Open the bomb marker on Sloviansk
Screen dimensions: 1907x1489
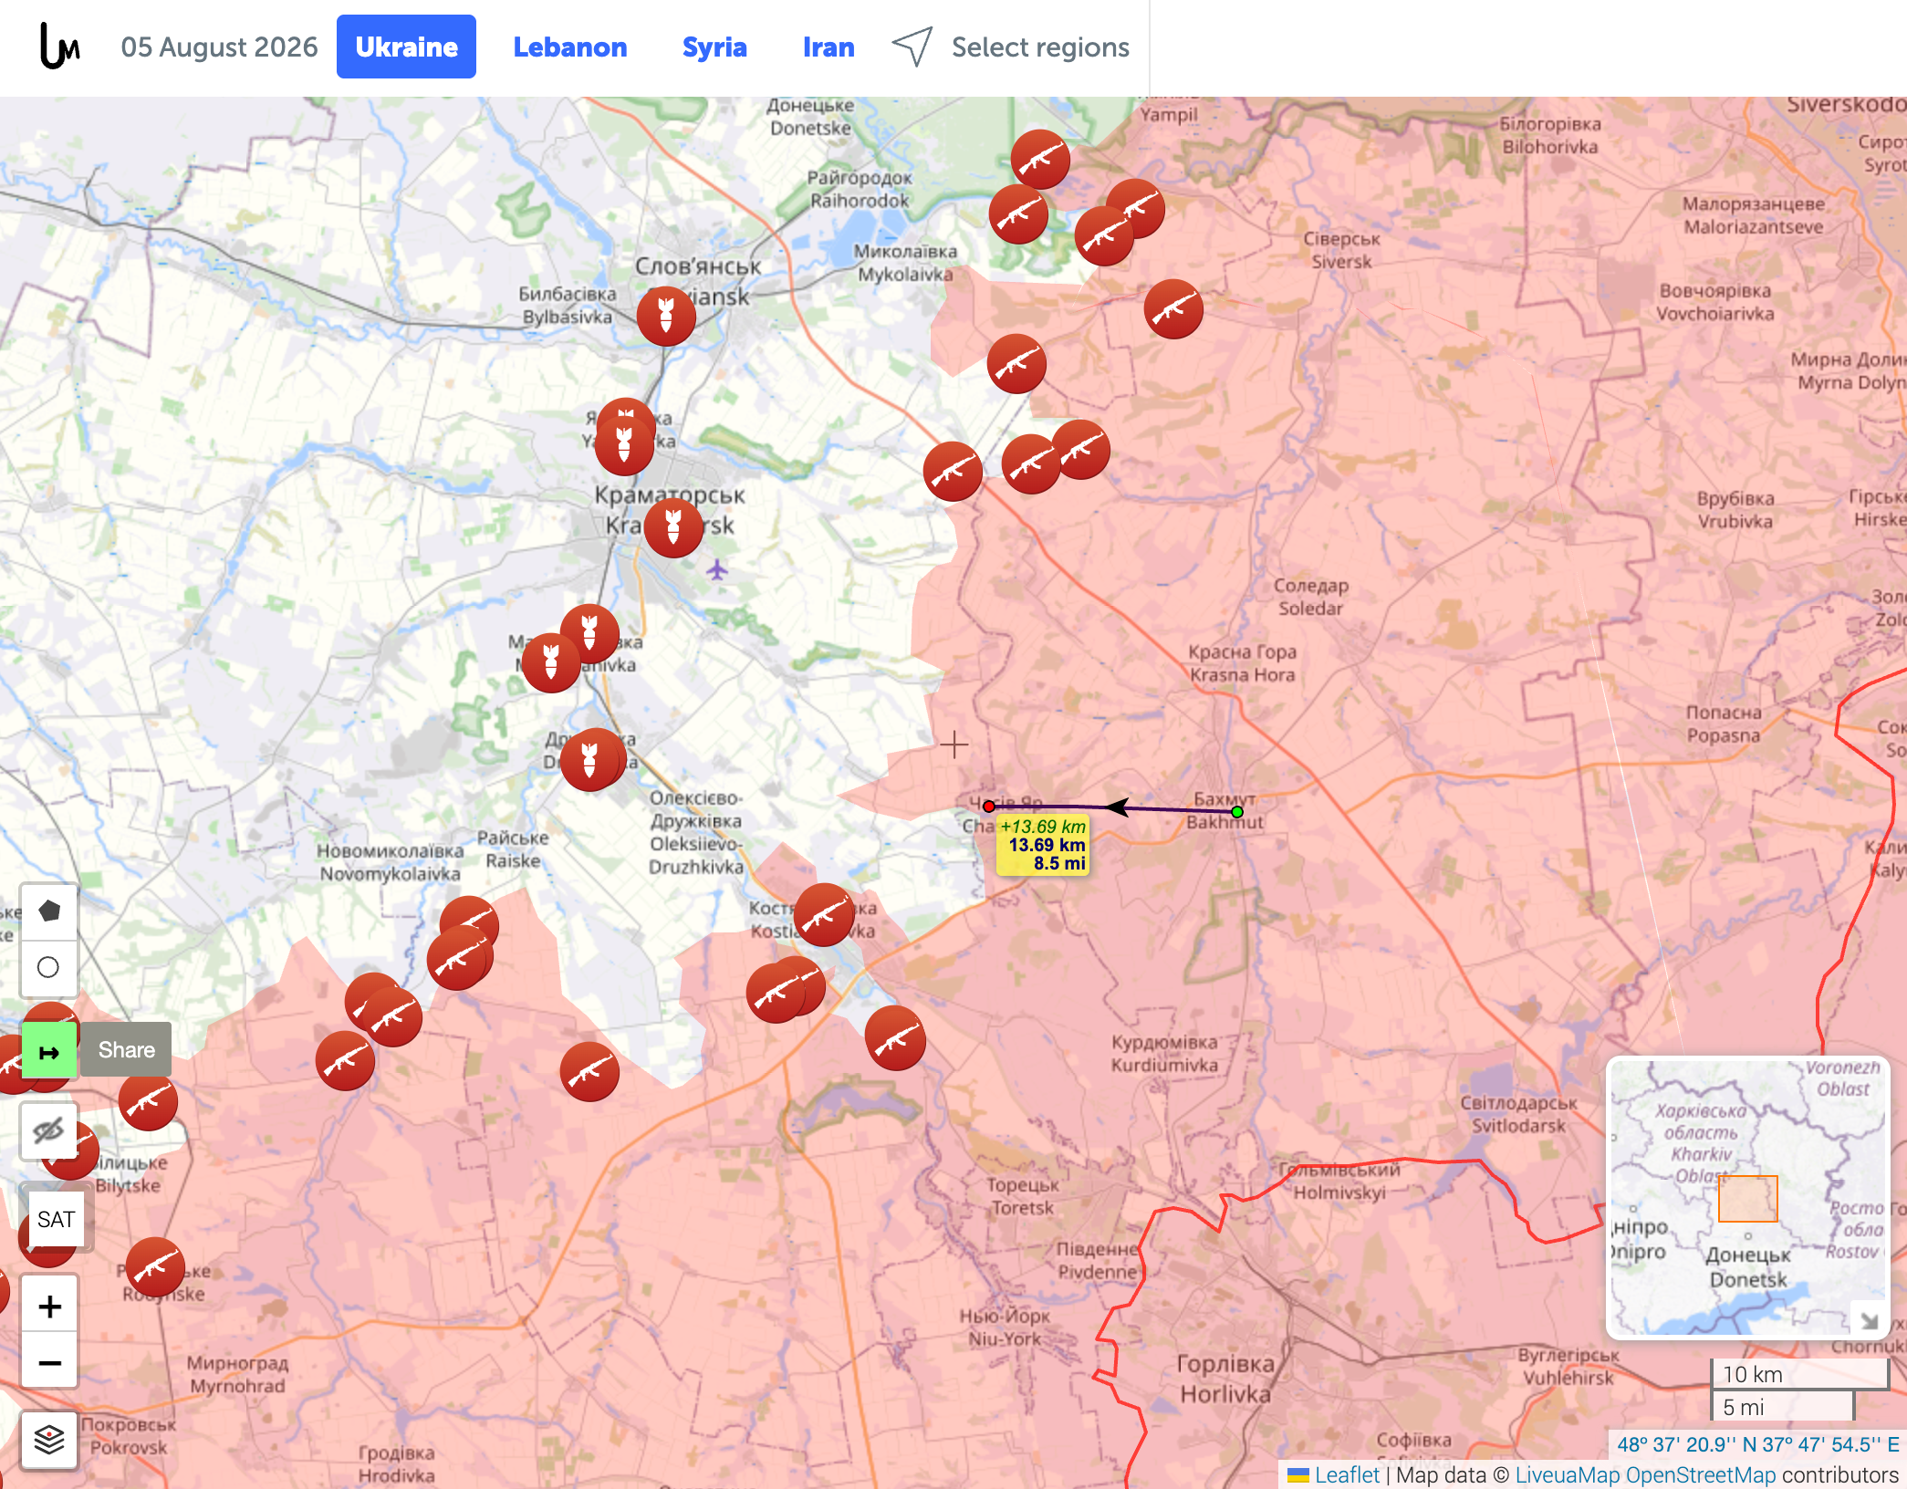point(666,316)
